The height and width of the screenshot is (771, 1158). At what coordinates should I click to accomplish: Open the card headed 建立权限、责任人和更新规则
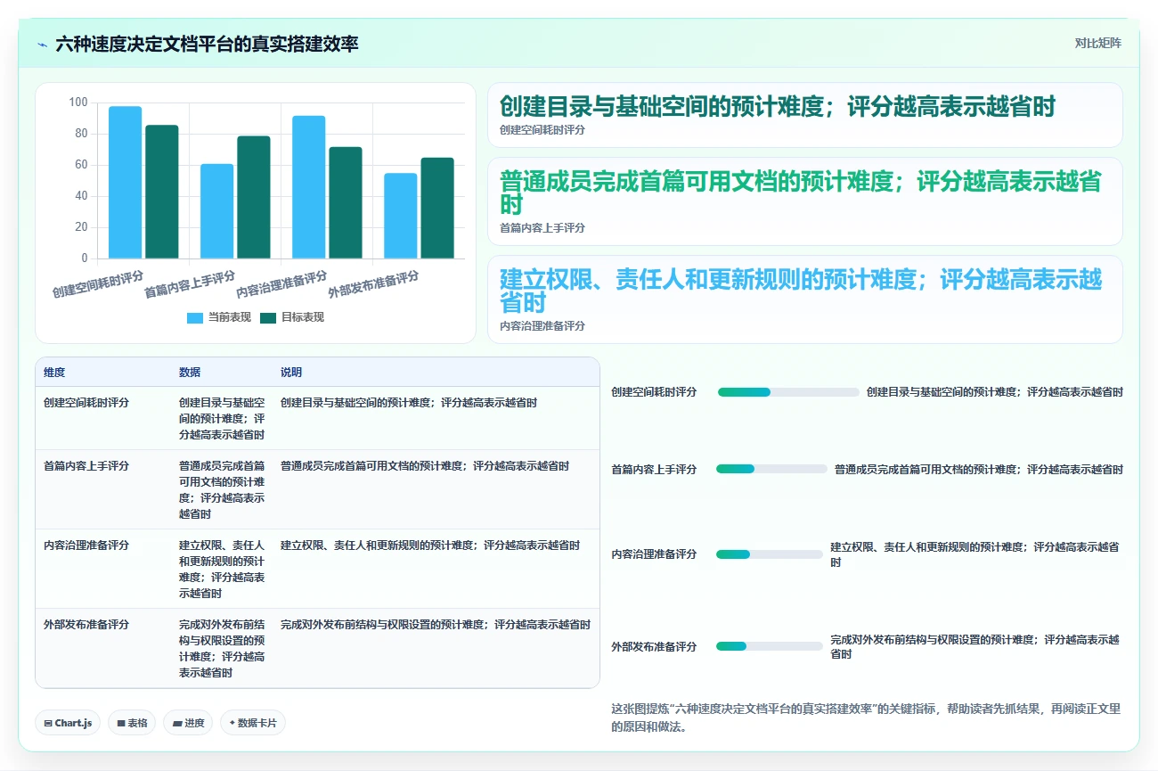tap(805, 299)
